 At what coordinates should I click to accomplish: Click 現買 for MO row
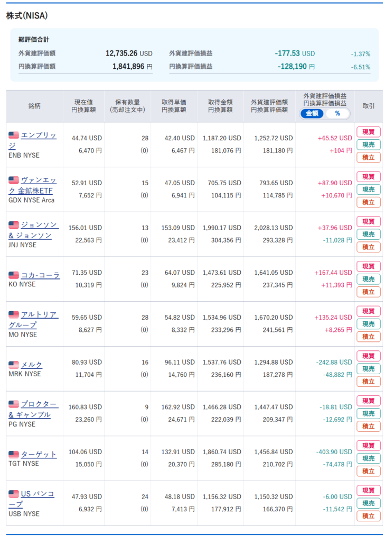(369, 311)
